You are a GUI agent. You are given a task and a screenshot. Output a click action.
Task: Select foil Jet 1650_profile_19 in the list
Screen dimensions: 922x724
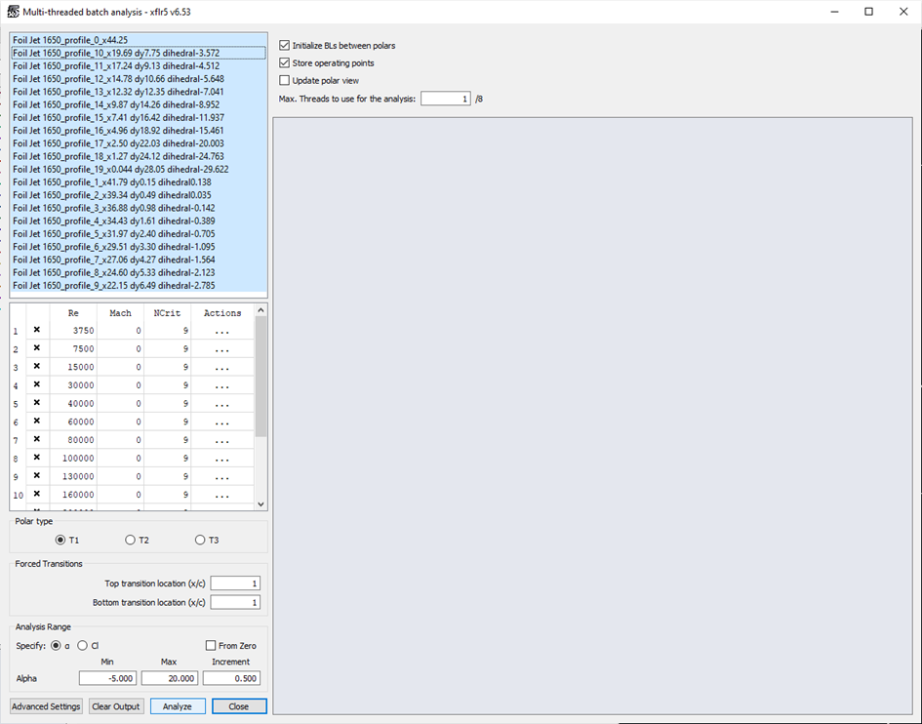(x=120, y=169)
